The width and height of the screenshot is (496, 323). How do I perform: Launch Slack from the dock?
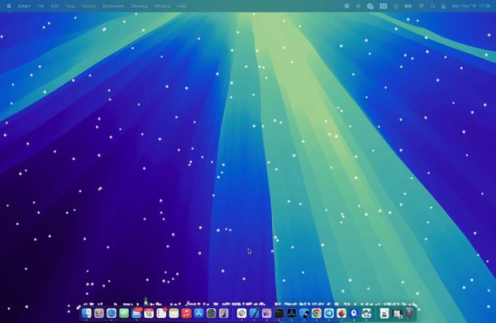[x=242, y=313]
